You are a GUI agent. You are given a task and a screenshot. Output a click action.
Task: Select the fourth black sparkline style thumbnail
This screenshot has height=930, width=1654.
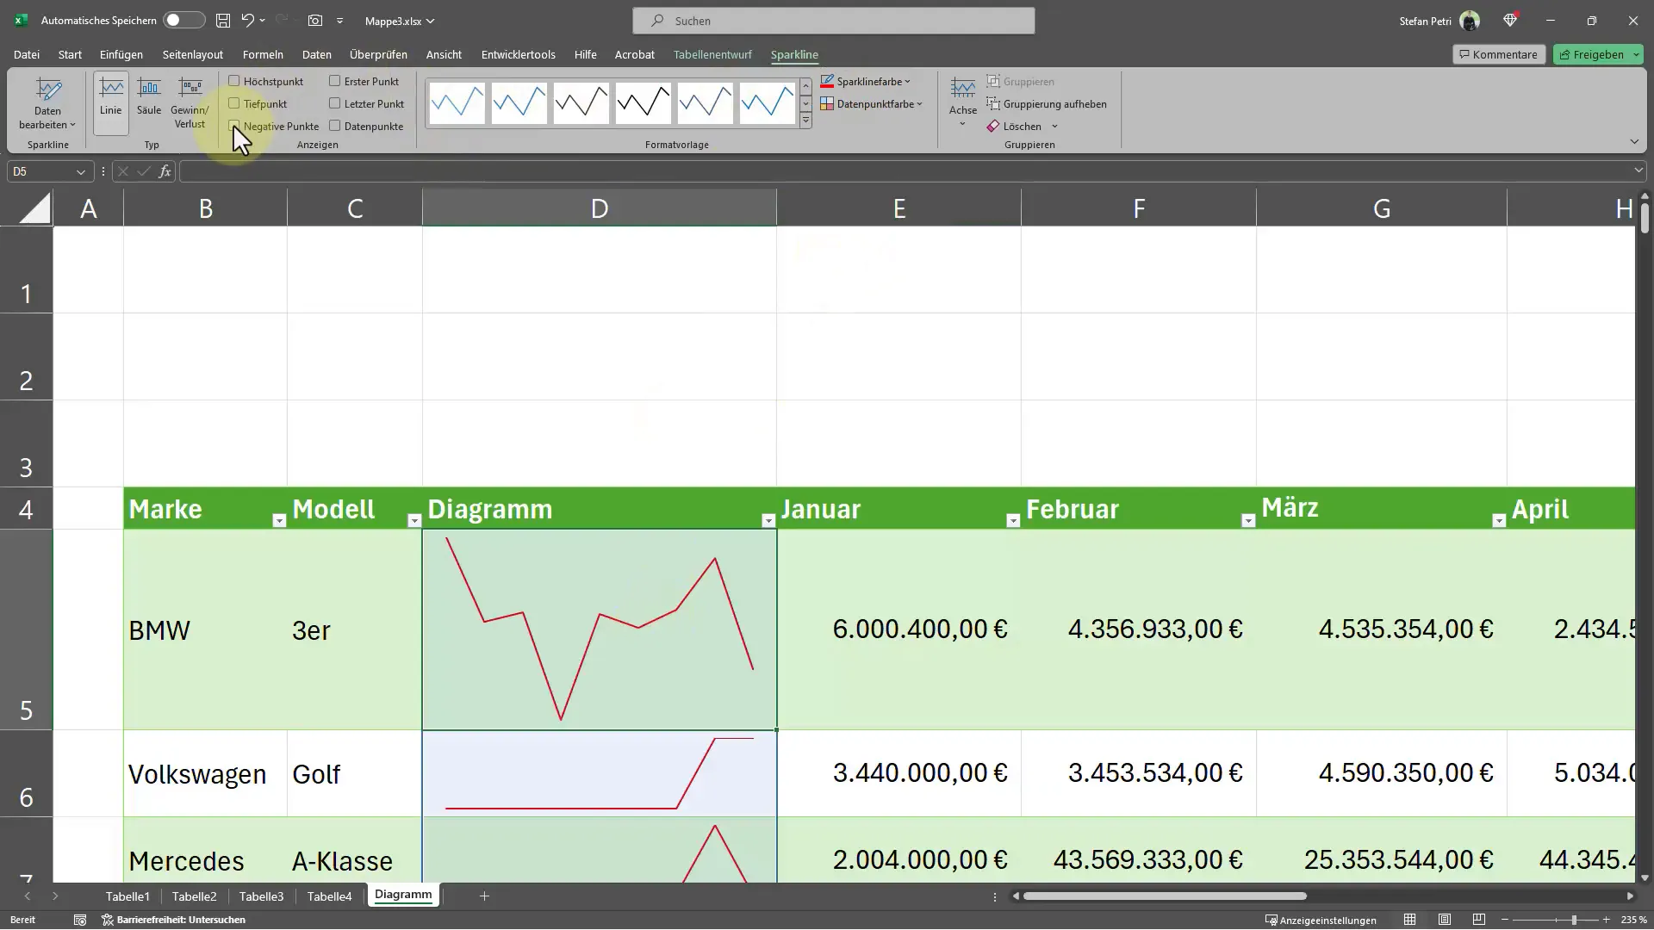coord(643,102)
